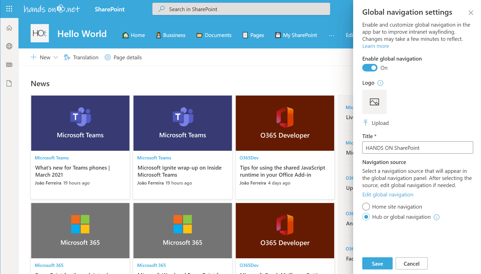Open the app launcher waffle icon

click(x=9, y=9)
